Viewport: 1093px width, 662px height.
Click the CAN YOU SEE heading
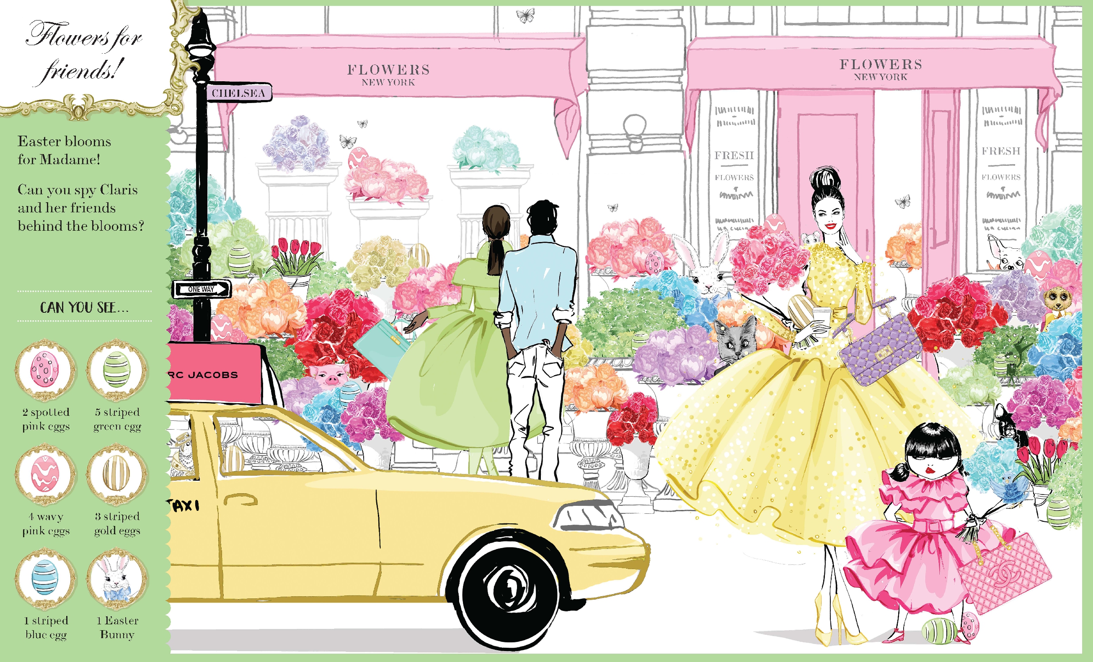coord(84,307)
